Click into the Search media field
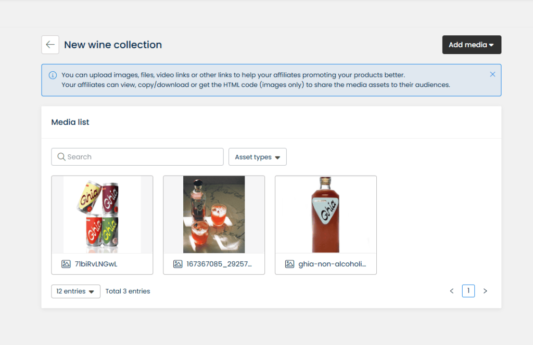Screen dimensions: 533x345 click(x=143, y=157)
